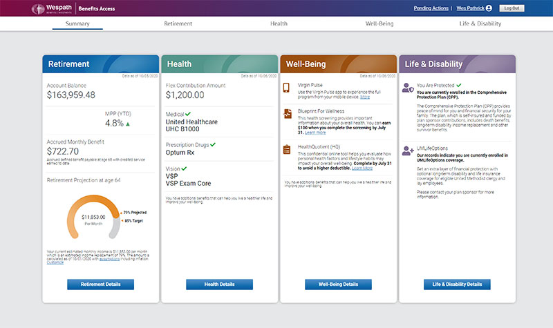Click the Blueprint For Wellness document icon

tap(288, 113)
